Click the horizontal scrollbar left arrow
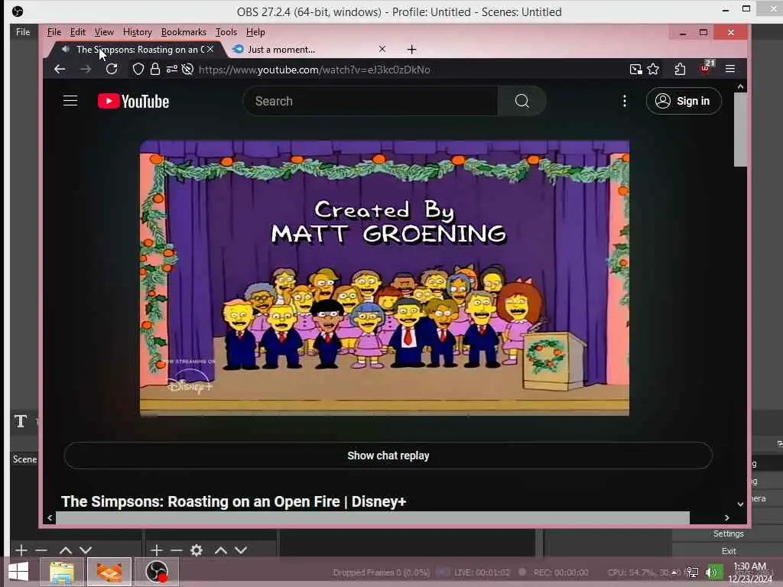This screenshot has width=783, height=587. [x=50, y=517]
